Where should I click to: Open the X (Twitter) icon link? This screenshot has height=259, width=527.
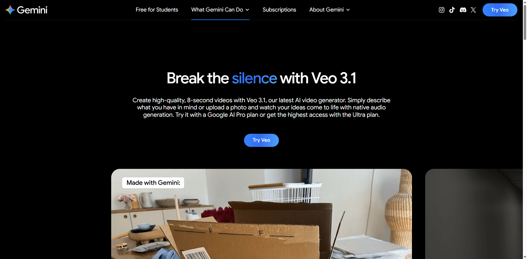(x=473, y=10)
